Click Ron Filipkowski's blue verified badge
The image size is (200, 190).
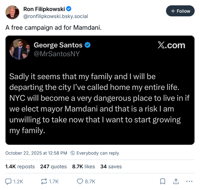click(x=69, y=9)
